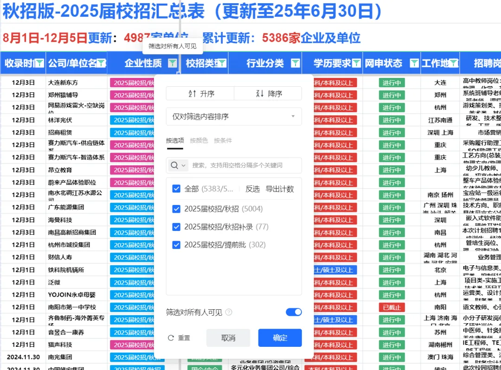Image resolution: width=501 pixels, height=370 pixels.
Task: Sort ascending with 升序
Action: coord(200,94)
